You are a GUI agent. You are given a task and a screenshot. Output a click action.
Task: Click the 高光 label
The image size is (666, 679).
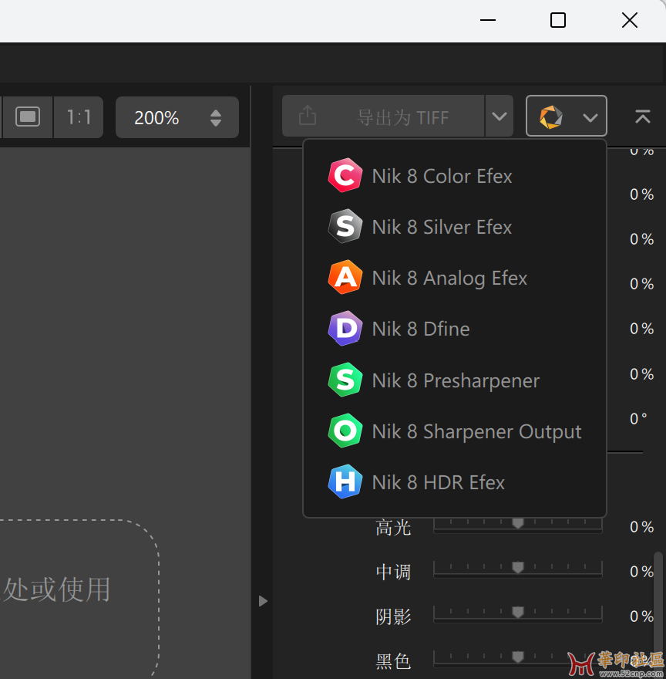[393, 528]
